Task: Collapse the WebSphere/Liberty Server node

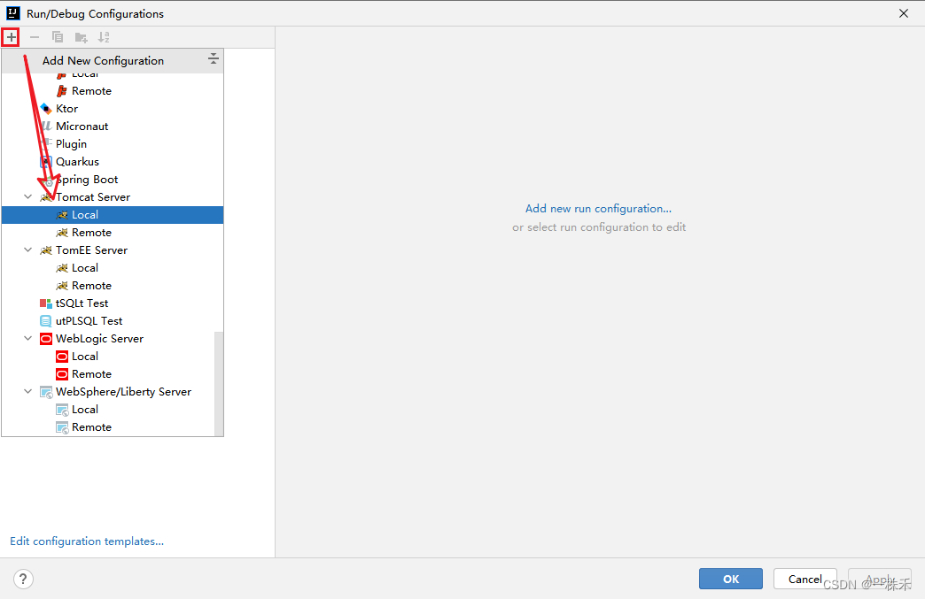Action: (27, 391)
